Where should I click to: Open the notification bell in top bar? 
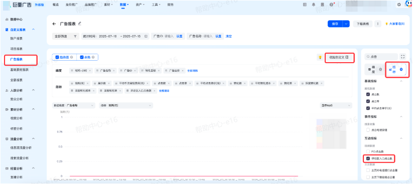pyautogui.click(x=314, y=5)
